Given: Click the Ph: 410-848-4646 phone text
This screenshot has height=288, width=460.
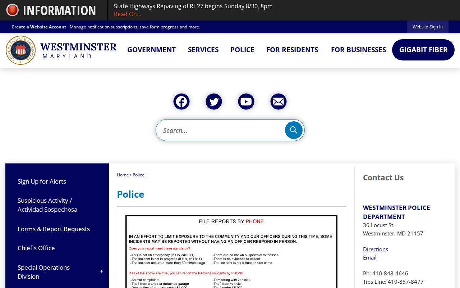Looking at the screenshot, I should coord(386,273).
